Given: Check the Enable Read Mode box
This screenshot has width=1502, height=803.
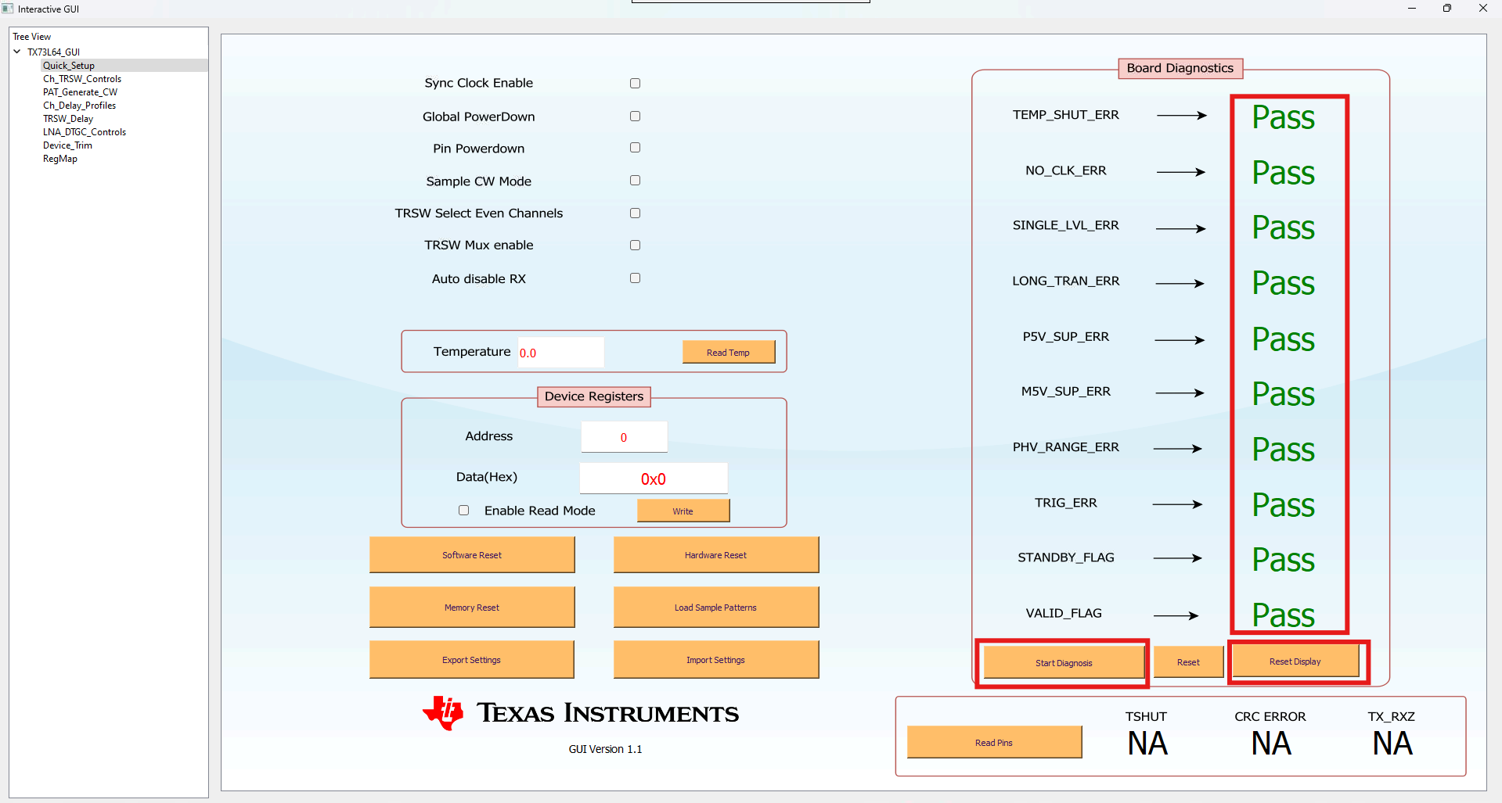Looking at the screenshot, I should coord(463,511).
